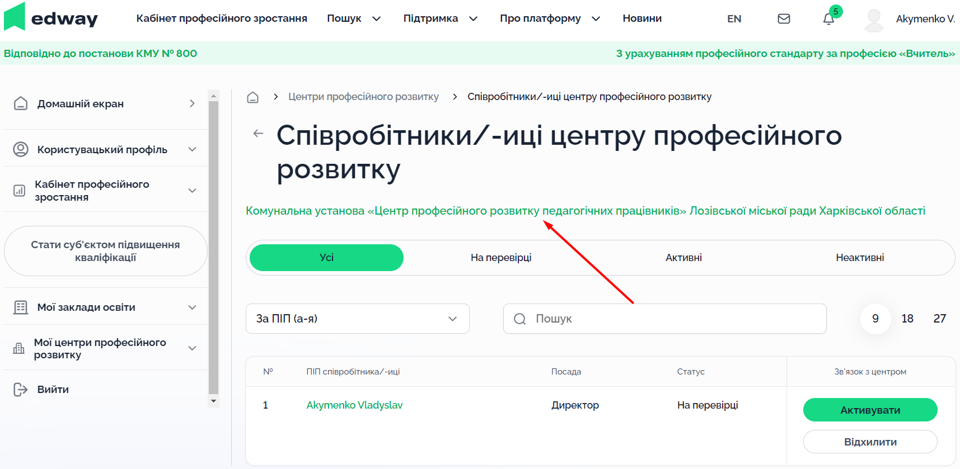Expand the Пошук menu in header
Viewport: 960px width, 469px height.
coord(354,18)
